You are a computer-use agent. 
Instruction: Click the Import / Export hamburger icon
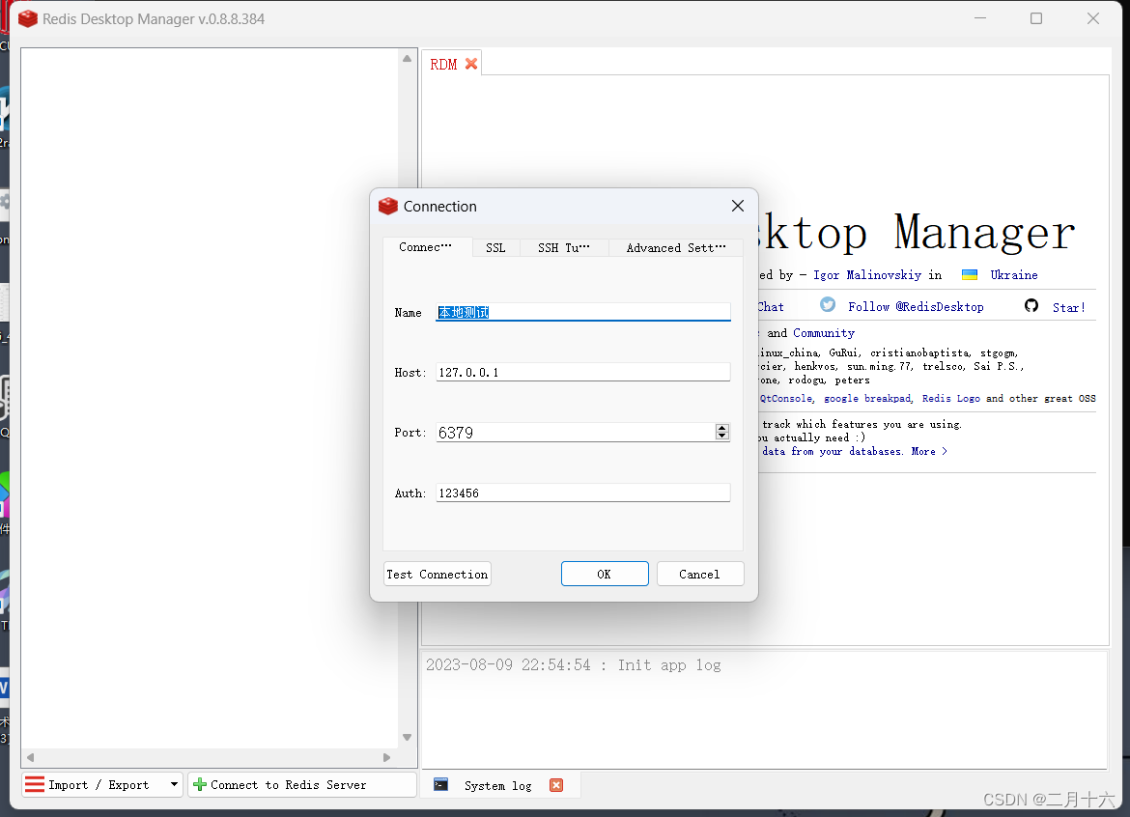coord(35,784)
